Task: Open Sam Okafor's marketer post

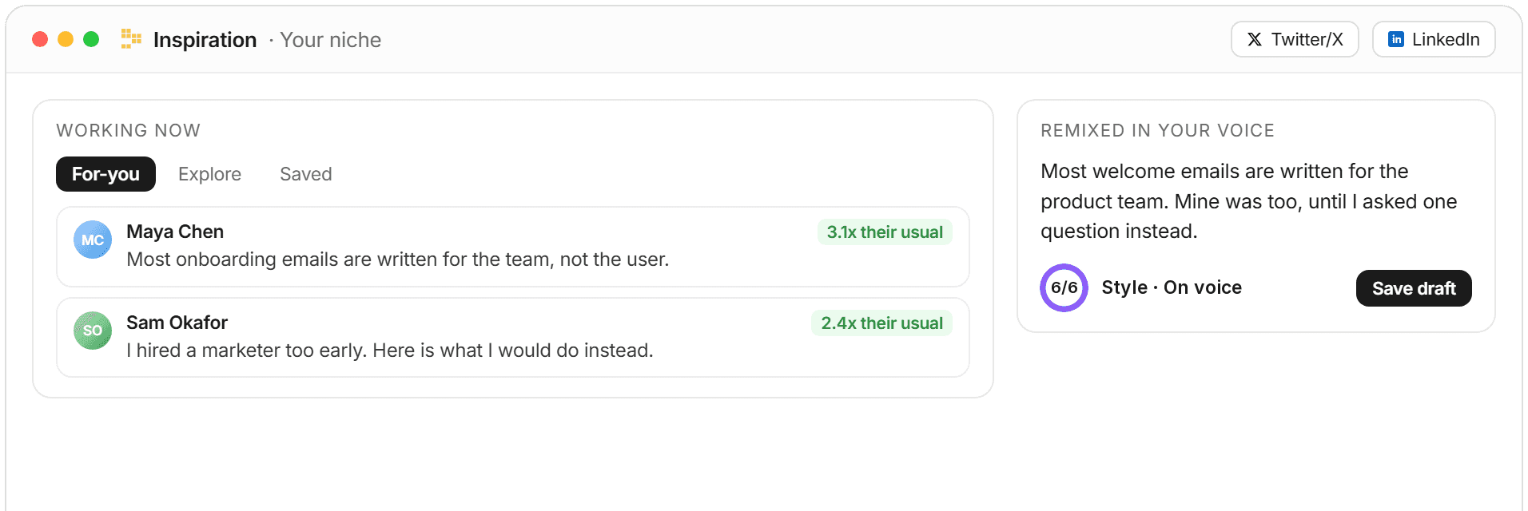Action: 513,338
